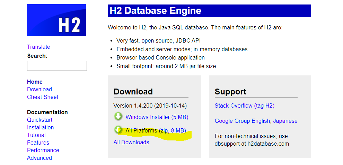This screenshot has width=343, height=165.
Task: Open the Cheat Sheet page
Action: [43, 97]
